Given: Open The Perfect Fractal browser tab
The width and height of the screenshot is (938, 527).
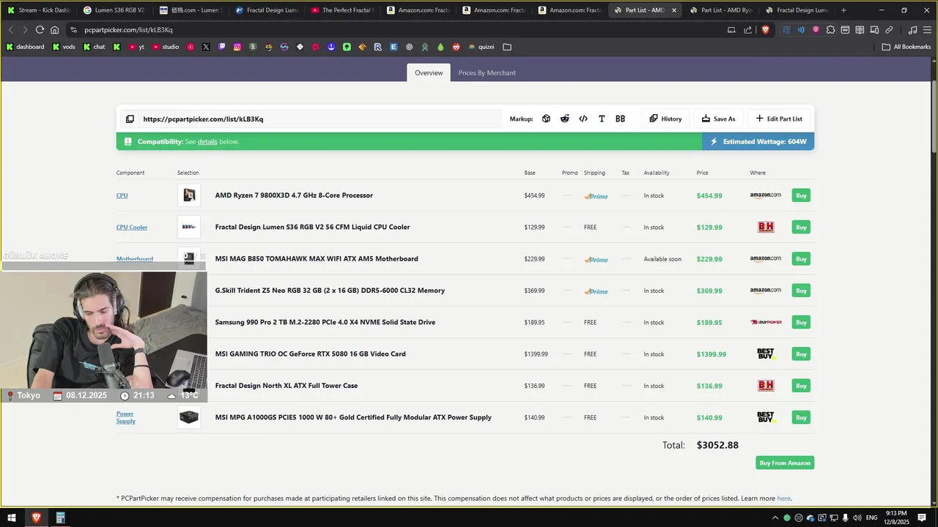Looking at the screenshot, I should 341,10.
